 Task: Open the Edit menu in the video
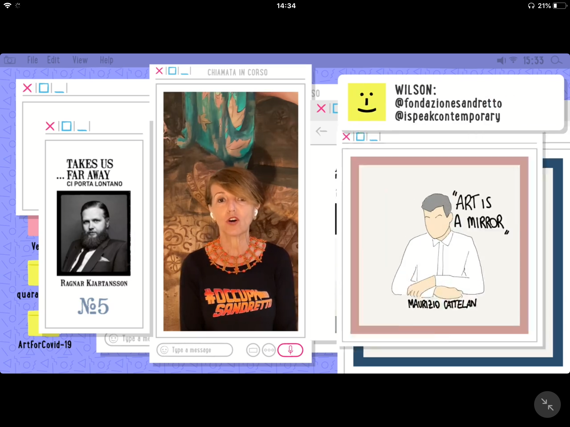point(53,60)
